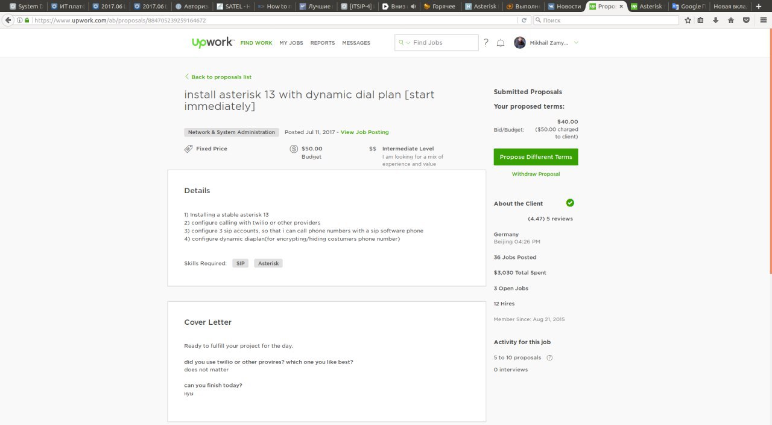
Task: Open the help question mark icon
Action: coord(486,42)
